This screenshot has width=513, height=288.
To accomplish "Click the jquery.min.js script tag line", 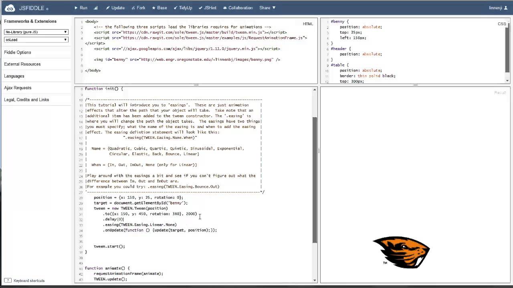I will tap(187, 49).
